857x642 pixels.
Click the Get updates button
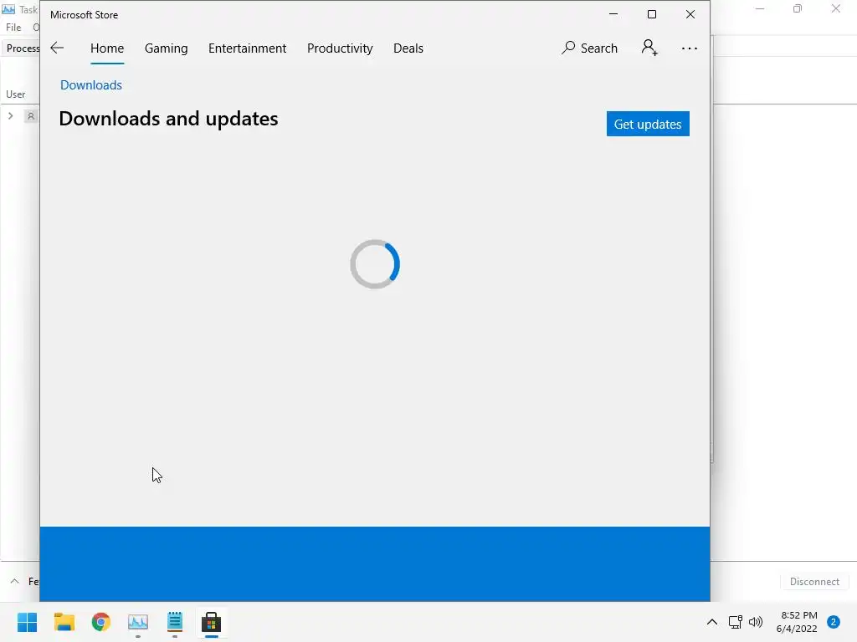tap(648, 124)
